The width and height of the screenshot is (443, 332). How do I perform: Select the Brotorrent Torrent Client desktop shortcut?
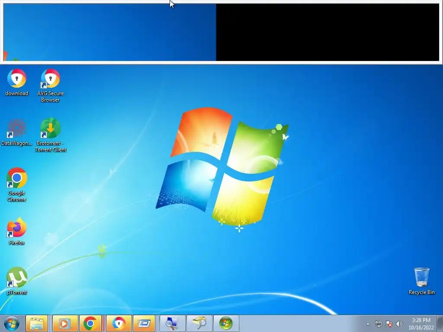[x=50, y=135]
